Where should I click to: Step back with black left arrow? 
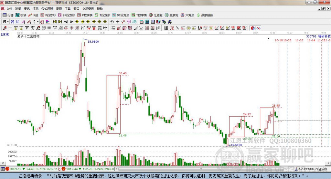coord(66,22)
